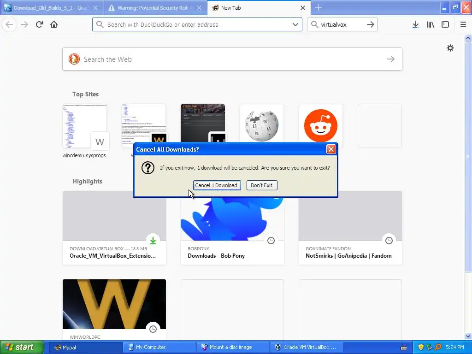Viewport: 472px width, 354px height.
Task: Click the scrollbar up arrow
Action: [x=468, y=38]
